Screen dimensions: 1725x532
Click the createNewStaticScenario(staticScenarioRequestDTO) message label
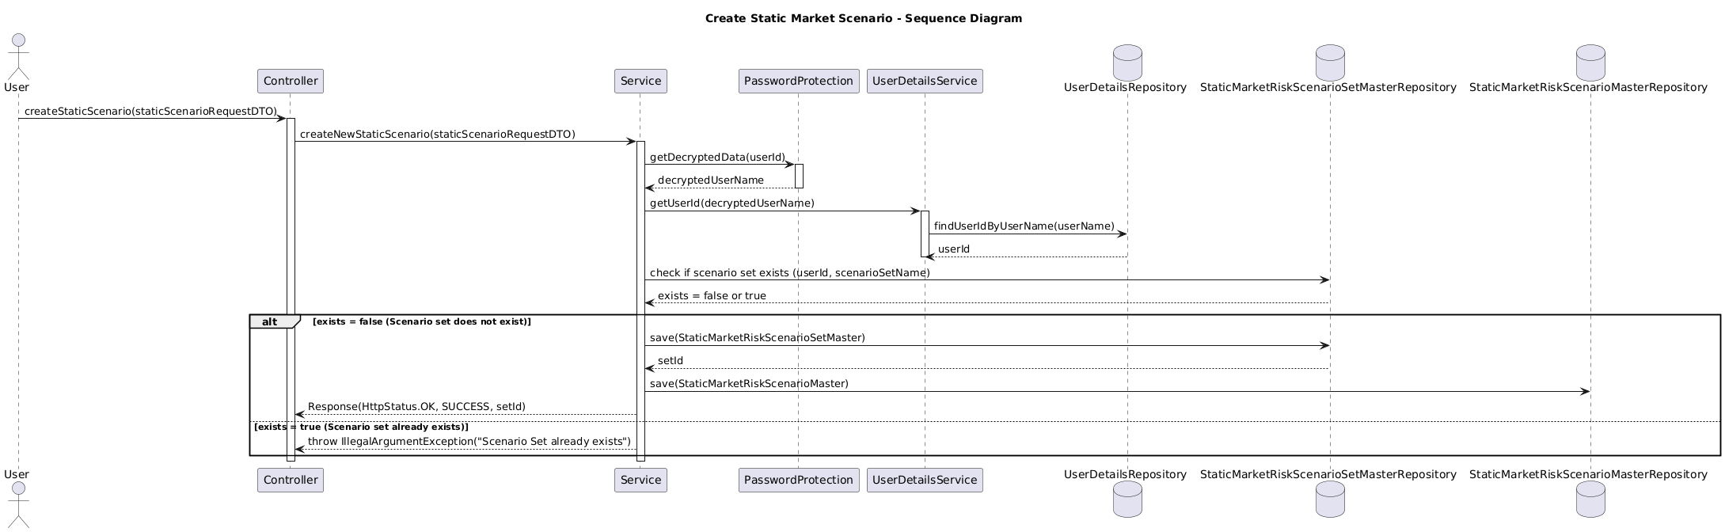[x=438, y=135]
